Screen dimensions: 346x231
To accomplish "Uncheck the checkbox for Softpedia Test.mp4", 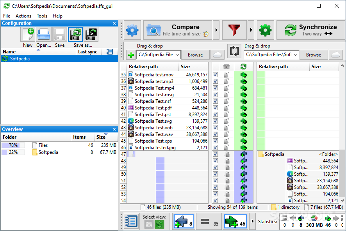I will (x=215, y=88).
